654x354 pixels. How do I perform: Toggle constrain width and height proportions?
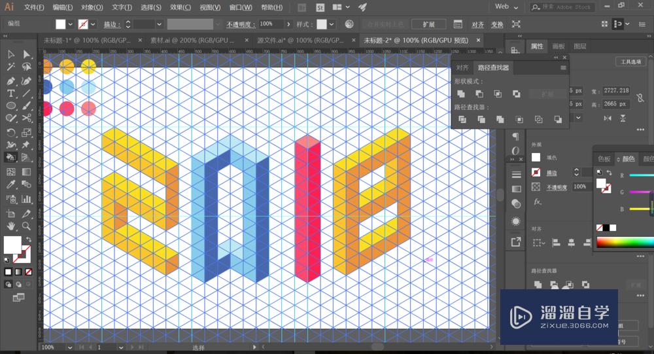click(640, 98)
